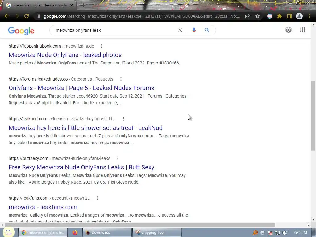Click the magnifier tray icon

click(x=255, y=233)
